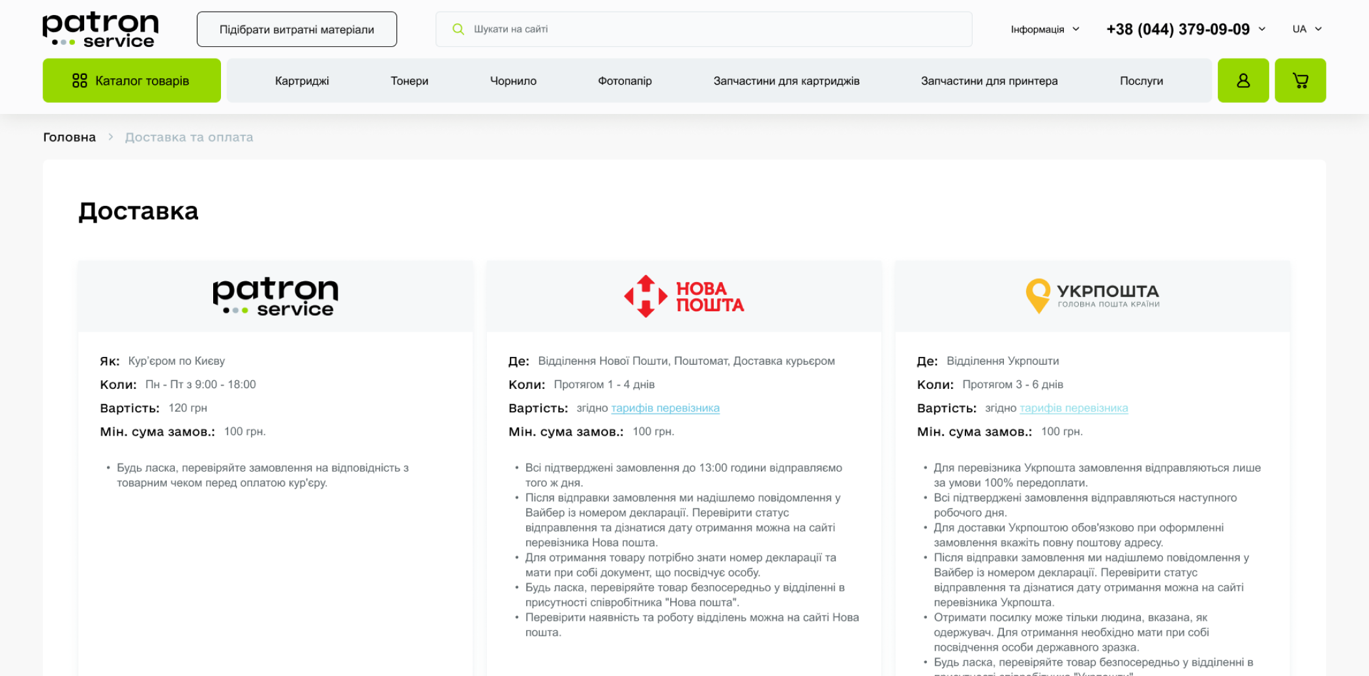Expand the Інформація dropdown
This screenshot has width=1369, height=676.
(x=1044, y=29)
